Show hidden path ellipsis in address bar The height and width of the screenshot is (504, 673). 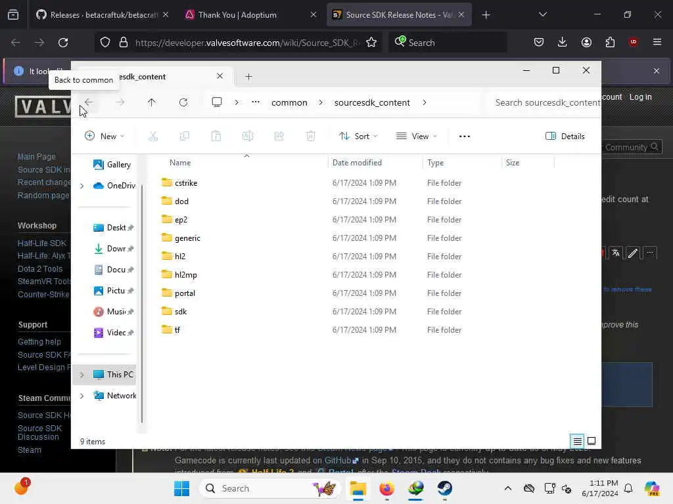[x=256, y=102]
